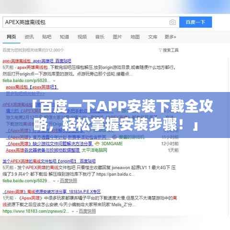The image size is (230, 230).
Task: Open result 《Apex英雄》离线资源安装方法分享
Action: click(52, 192)
